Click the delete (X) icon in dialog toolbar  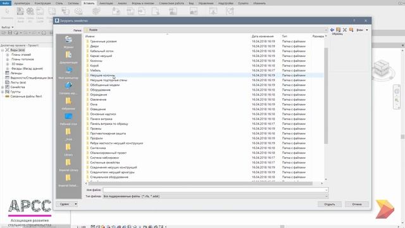pyautogui.click(x=344, y=30)
